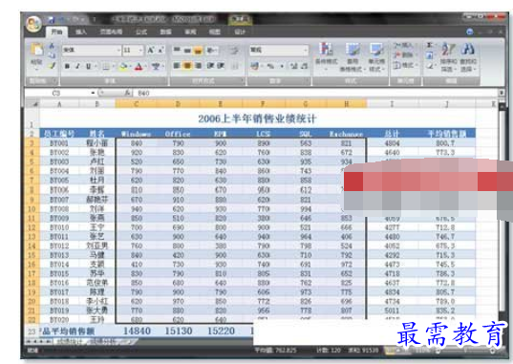Expand the Fill Color dropdown arrow

[x=130, y=67]
